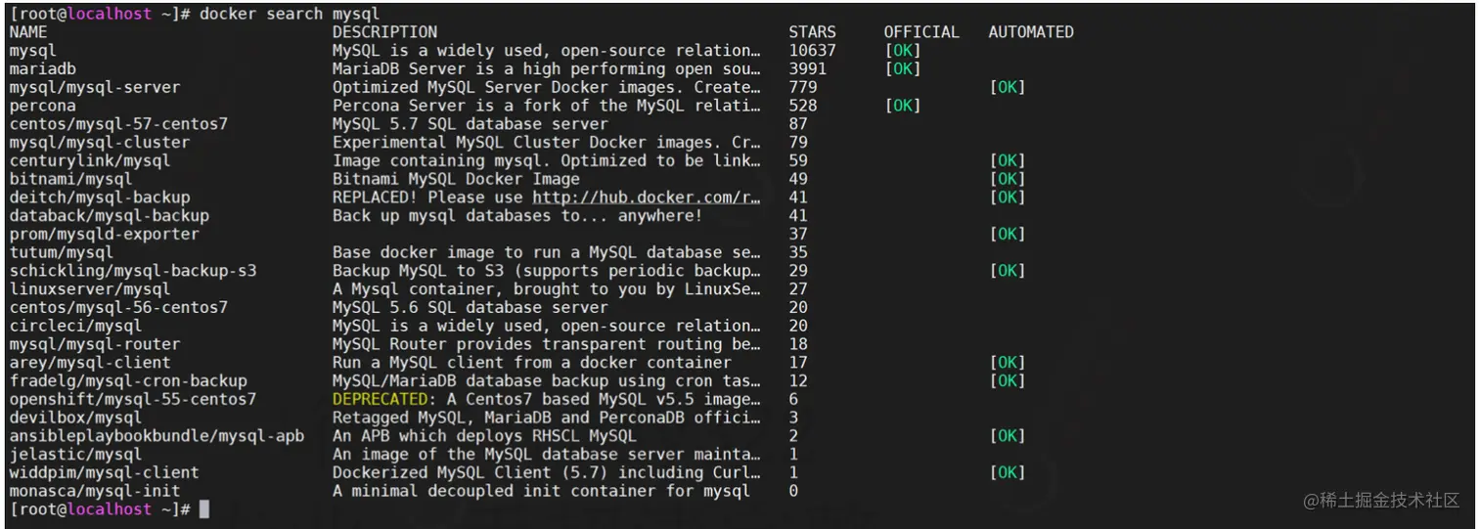Select the centurylink/mysql image name
The image size is (1479, 529).
90,160
